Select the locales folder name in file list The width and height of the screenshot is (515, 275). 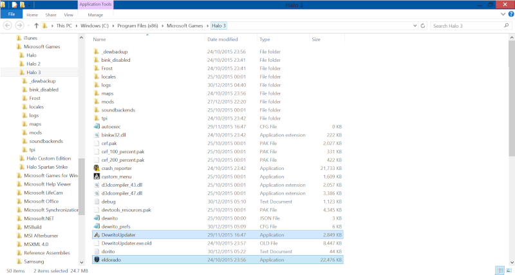point(109,77)
